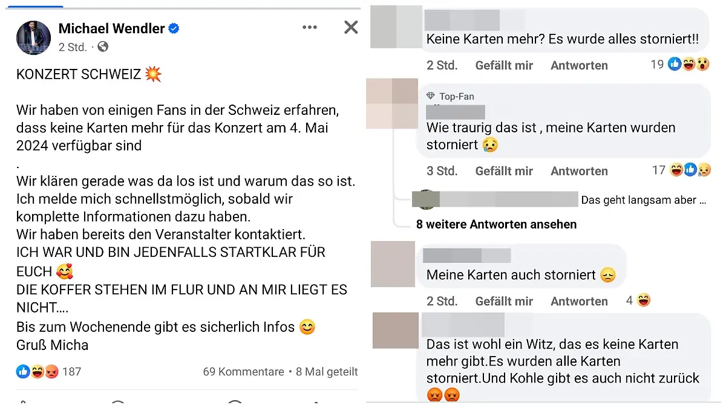Reply to the 'Wie traurig das ist' comment
This screenshot has height=408, width=726.
click(579, 171)
